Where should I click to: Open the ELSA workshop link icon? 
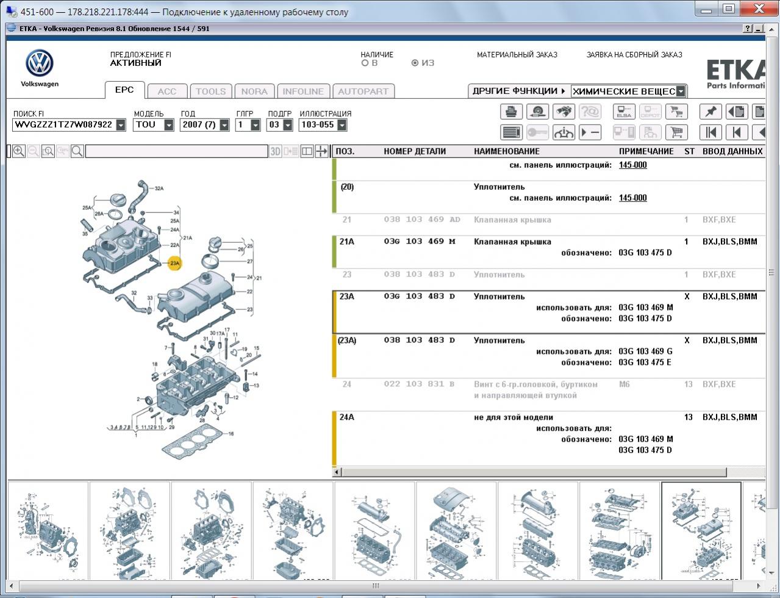point(624,112)
